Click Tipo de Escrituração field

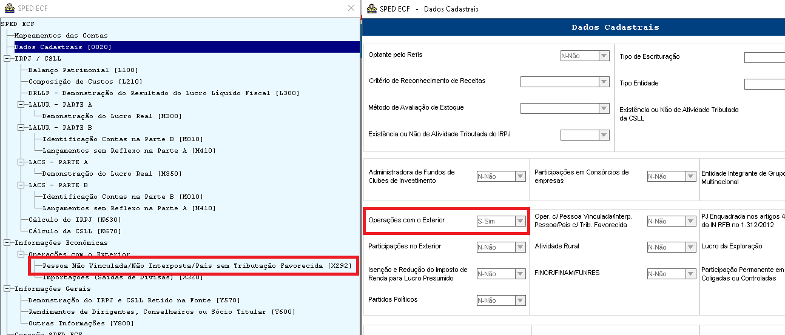point(764,58)
